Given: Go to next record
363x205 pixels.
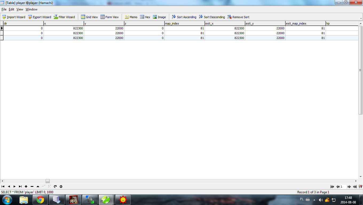Looking at the screenshot, I should [14, 187].
